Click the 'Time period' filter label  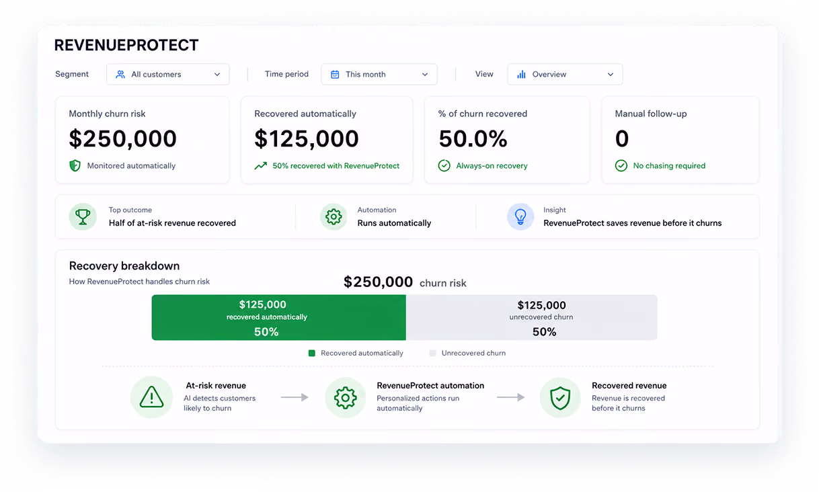click(x=286, y=74)
